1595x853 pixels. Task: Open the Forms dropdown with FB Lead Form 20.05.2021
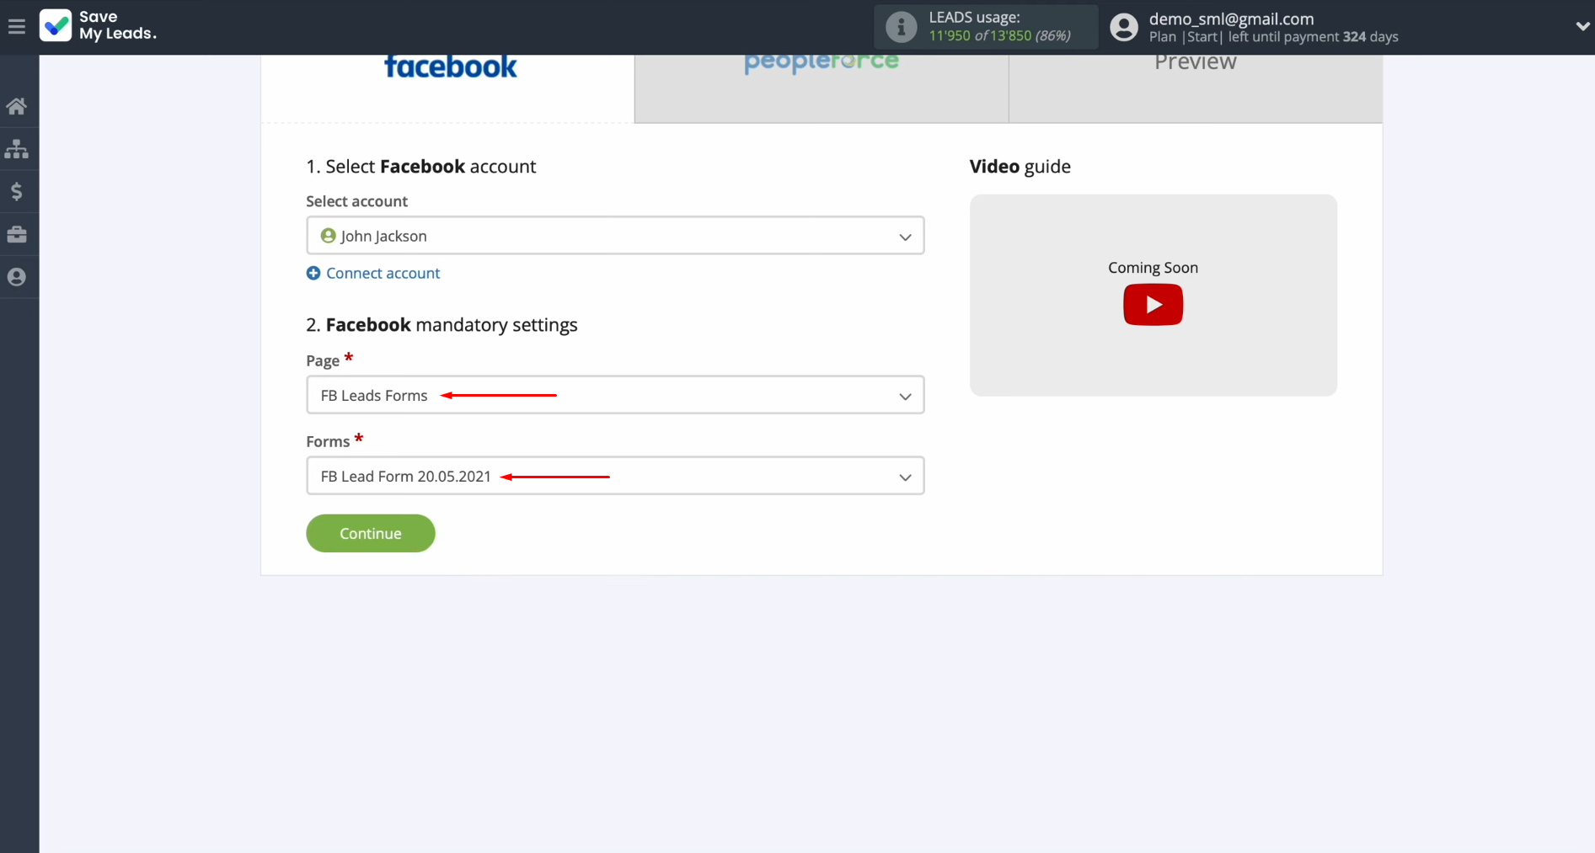(615, 476)
